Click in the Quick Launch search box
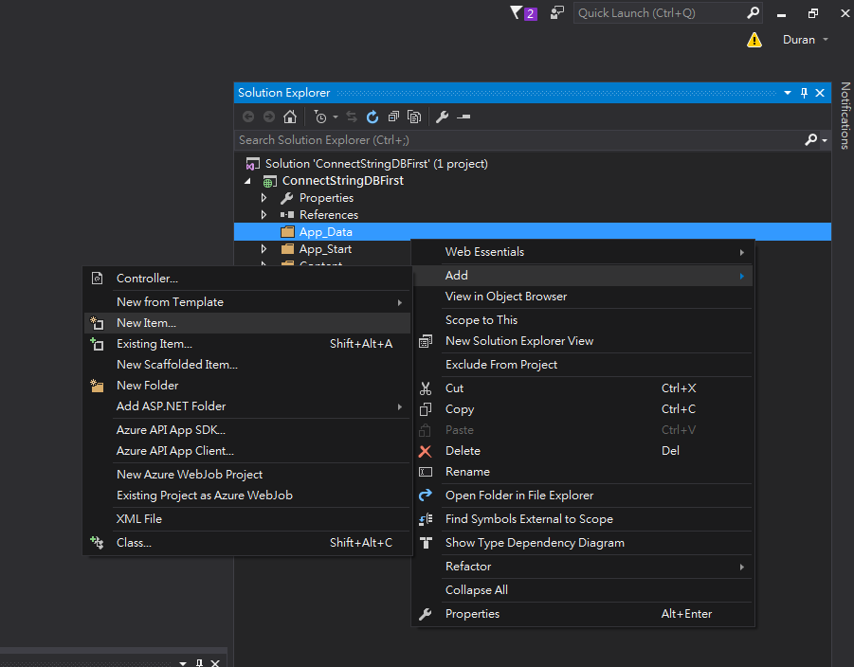The image size is (854, 667). pos(659,13)
